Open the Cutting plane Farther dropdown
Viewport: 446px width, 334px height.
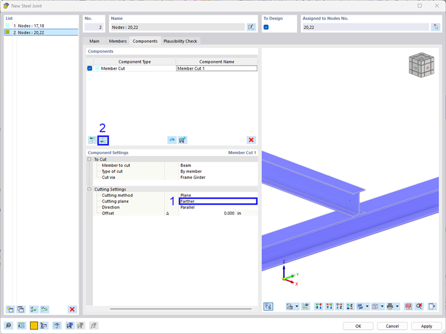click(x=218, y=202)
